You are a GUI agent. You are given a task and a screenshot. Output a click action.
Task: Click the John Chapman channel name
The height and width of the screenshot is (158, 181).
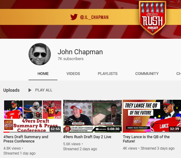tap(80, 52)
